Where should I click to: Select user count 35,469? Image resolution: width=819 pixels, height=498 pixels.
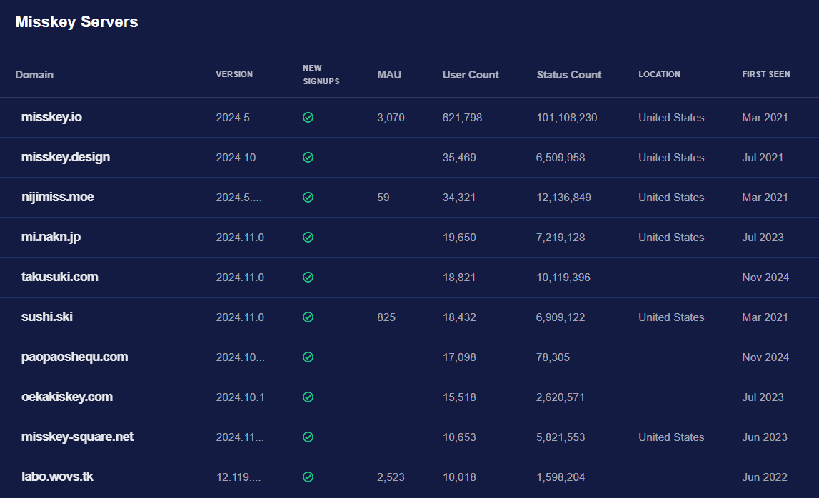click(459, 157)
